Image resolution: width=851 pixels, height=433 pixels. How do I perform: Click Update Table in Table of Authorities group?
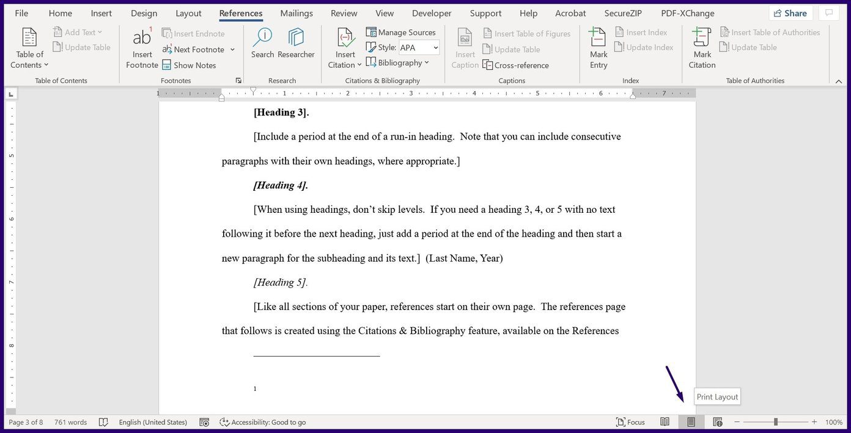tap(748, 47)
